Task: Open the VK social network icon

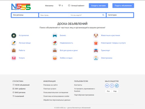Action: pos(107,86)
